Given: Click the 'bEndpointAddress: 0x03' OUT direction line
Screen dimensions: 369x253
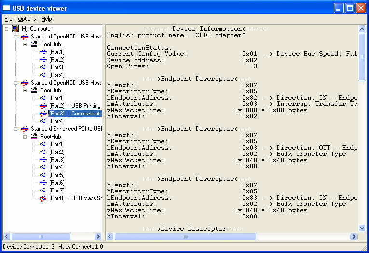Looking at the screenshot, I should [232, 148].
